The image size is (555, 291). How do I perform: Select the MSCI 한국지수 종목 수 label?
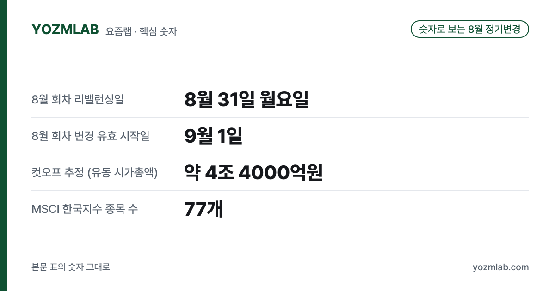pyautogui.click(x=85, y=209)
